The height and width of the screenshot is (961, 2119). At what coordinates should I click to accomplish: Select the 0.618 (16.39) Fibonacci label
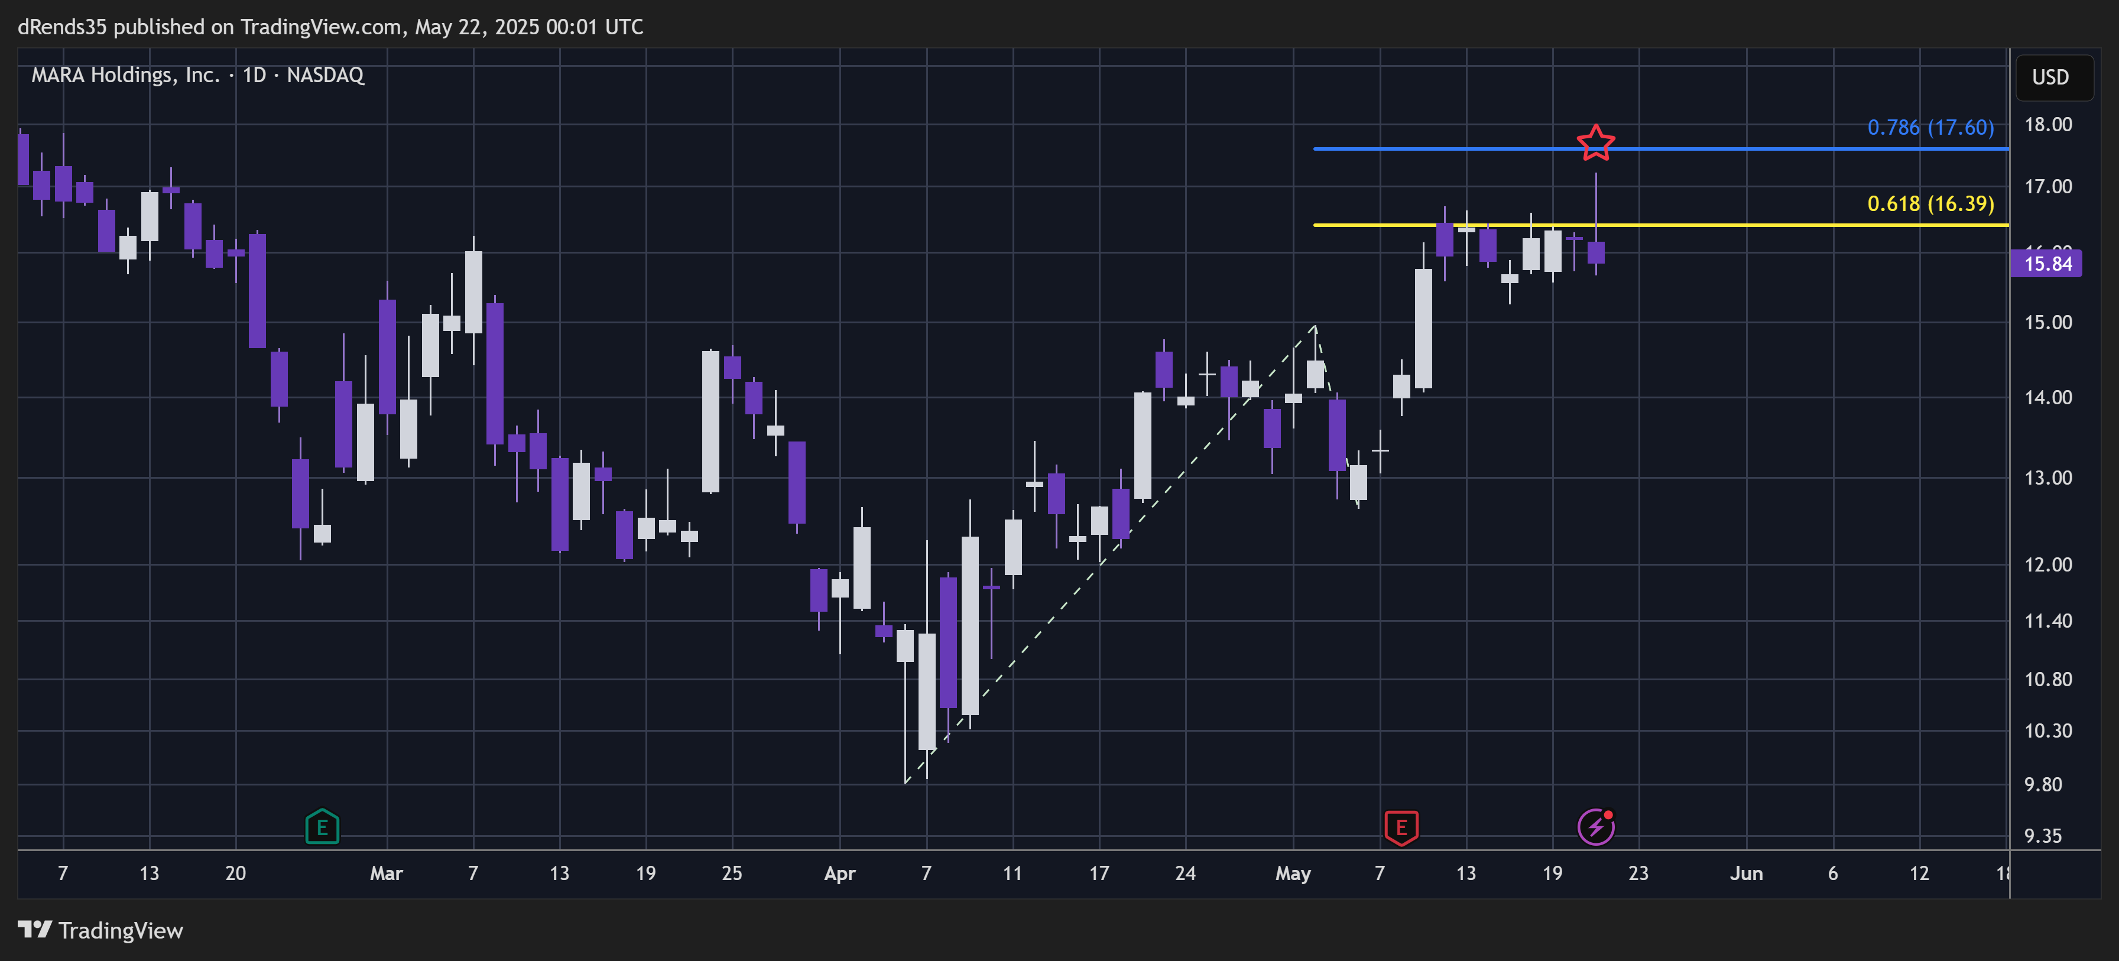(x=1930, y=203)
